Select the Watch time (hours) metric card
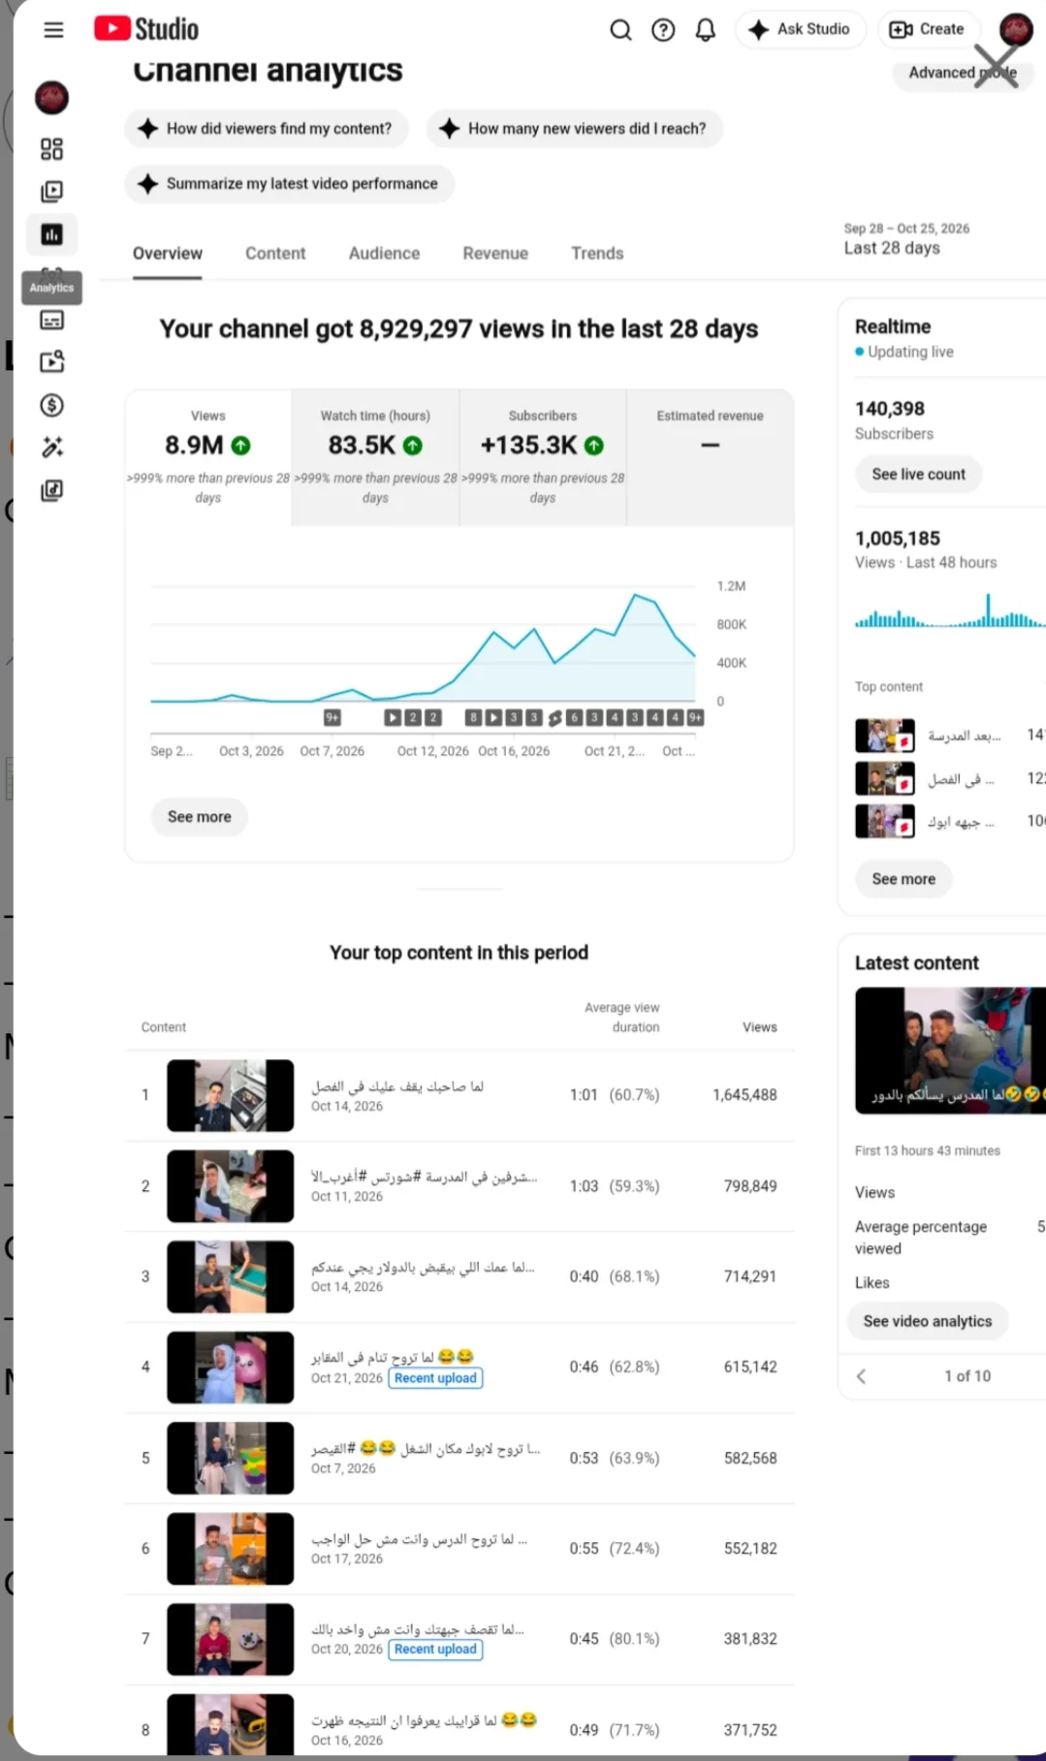This screenshot has width=1046, height=1761. point(375,457)
